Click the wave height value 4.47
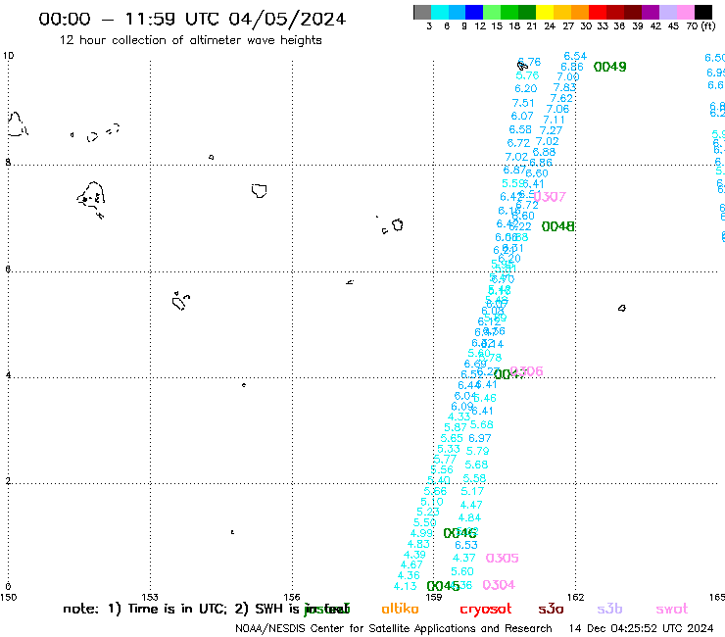The height and width of the screenshot is (637, 725). pyautogui.click(x=471, y=505)
